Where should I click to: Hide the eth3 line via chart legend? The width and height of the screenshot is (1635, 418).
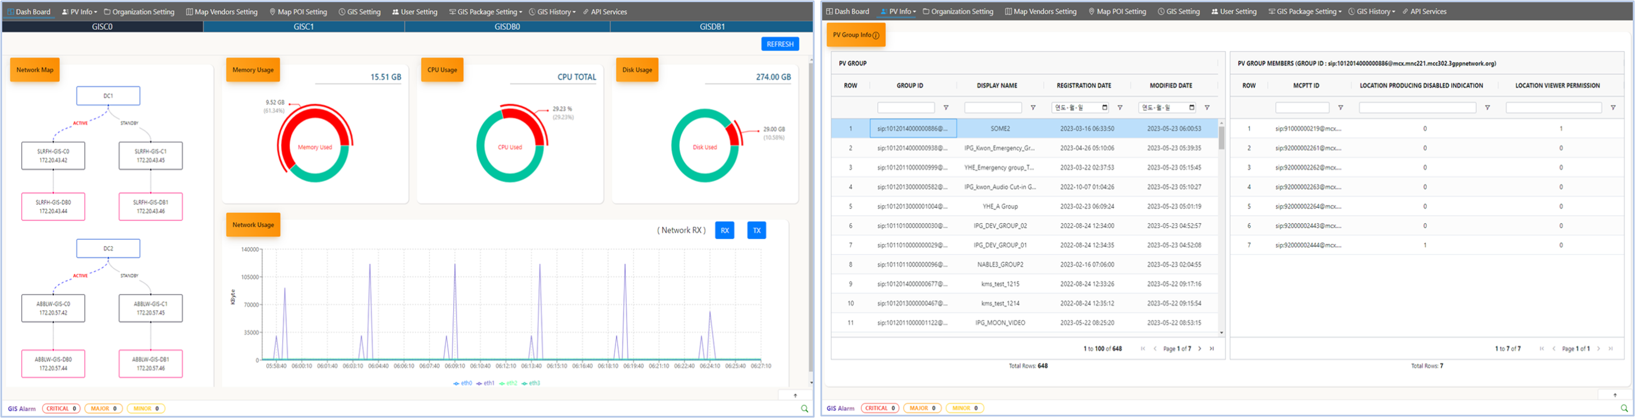tap(531, 383)
